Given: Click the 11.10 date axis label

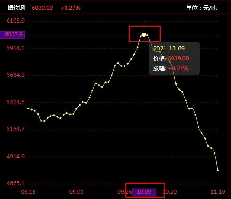Looking at the screenshot, I should 218,192.
